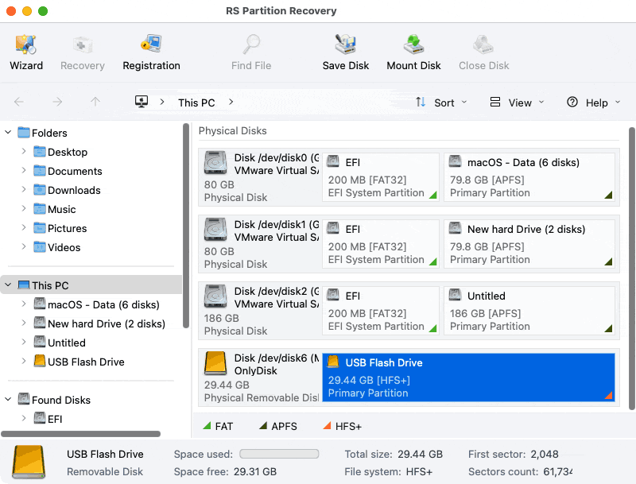Open the Sort dropdown
Viewport: 636px width, 484px height.
click(x=441, y=103)
